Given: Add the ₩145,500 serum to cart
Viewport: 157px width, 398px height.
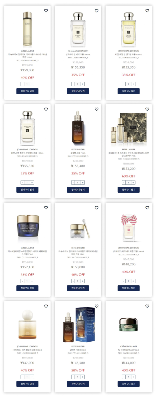Looking at the screenshot, I should click(78, 384).
